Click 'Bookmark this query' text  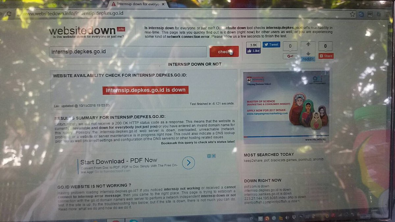tap(198, 143)
